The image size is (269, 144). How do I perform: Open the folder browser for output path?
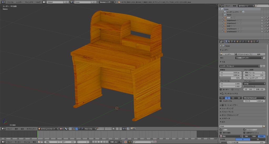pyautogui.click(x=263, y=126)
